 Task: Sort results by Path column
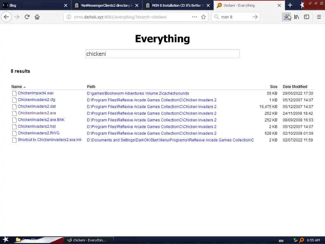91,87
